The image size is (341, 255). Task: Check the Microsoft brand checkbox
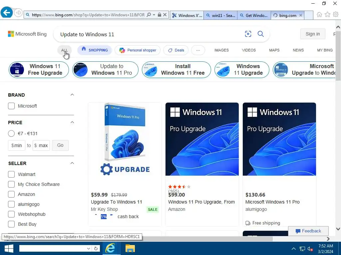[11, 106]
